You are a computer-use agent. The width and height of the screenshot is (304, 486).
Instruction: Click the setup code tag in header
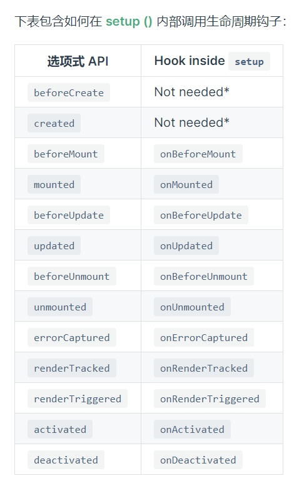point(249,61)
